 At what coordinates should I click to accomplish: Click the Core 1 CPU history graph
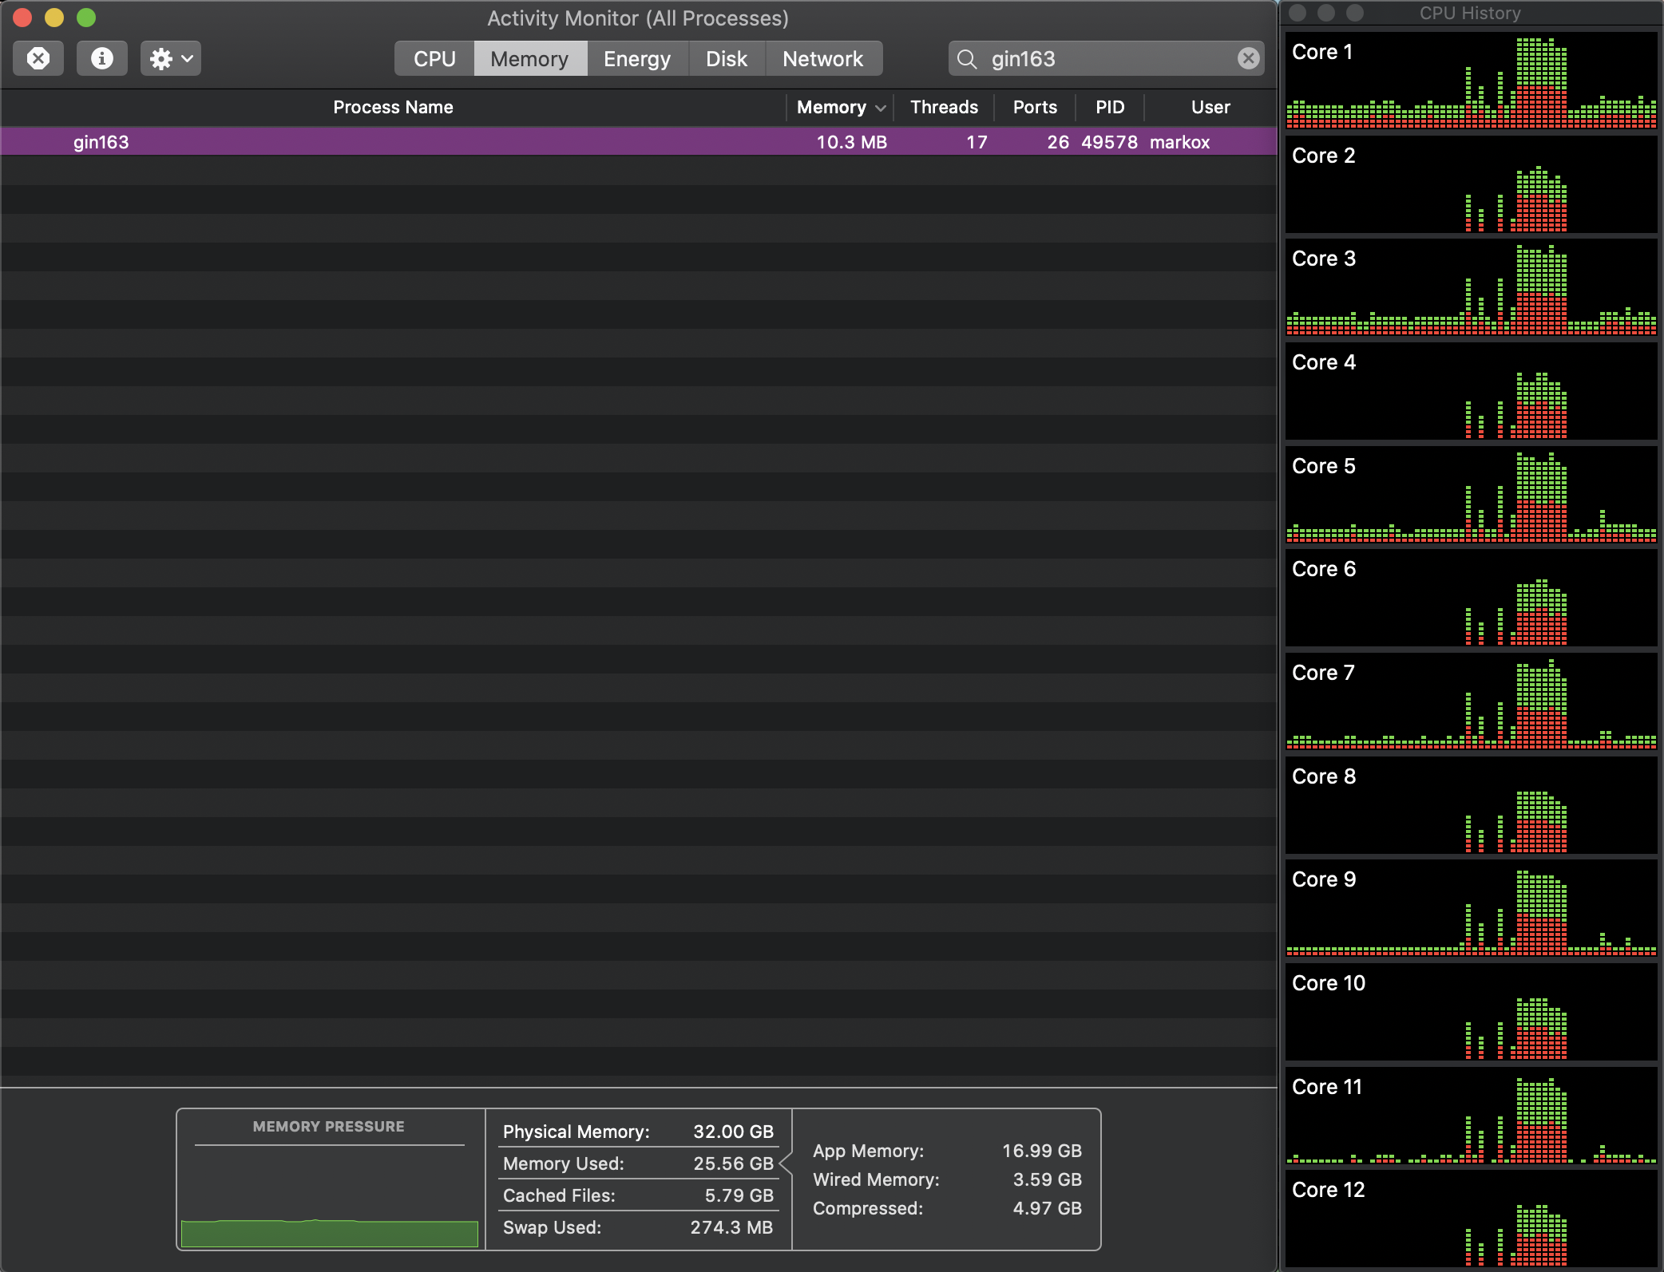pyautogui.click(x=1471, y=80)
